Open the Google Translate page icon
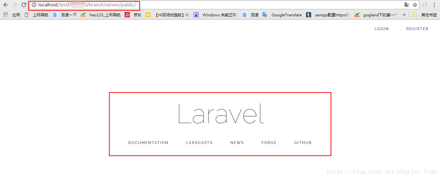 click(x=407, y=5)
